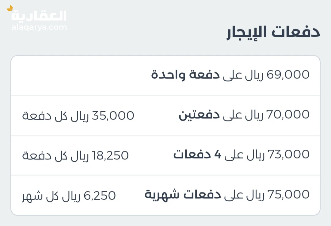The image size is (331, 226).
Task: Click ريال على in the 69,000 row
Action: click(x=243, y=75)
